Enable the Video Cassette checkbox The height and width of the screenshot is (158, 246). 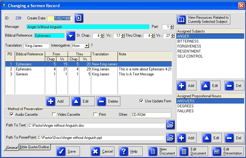54,115
